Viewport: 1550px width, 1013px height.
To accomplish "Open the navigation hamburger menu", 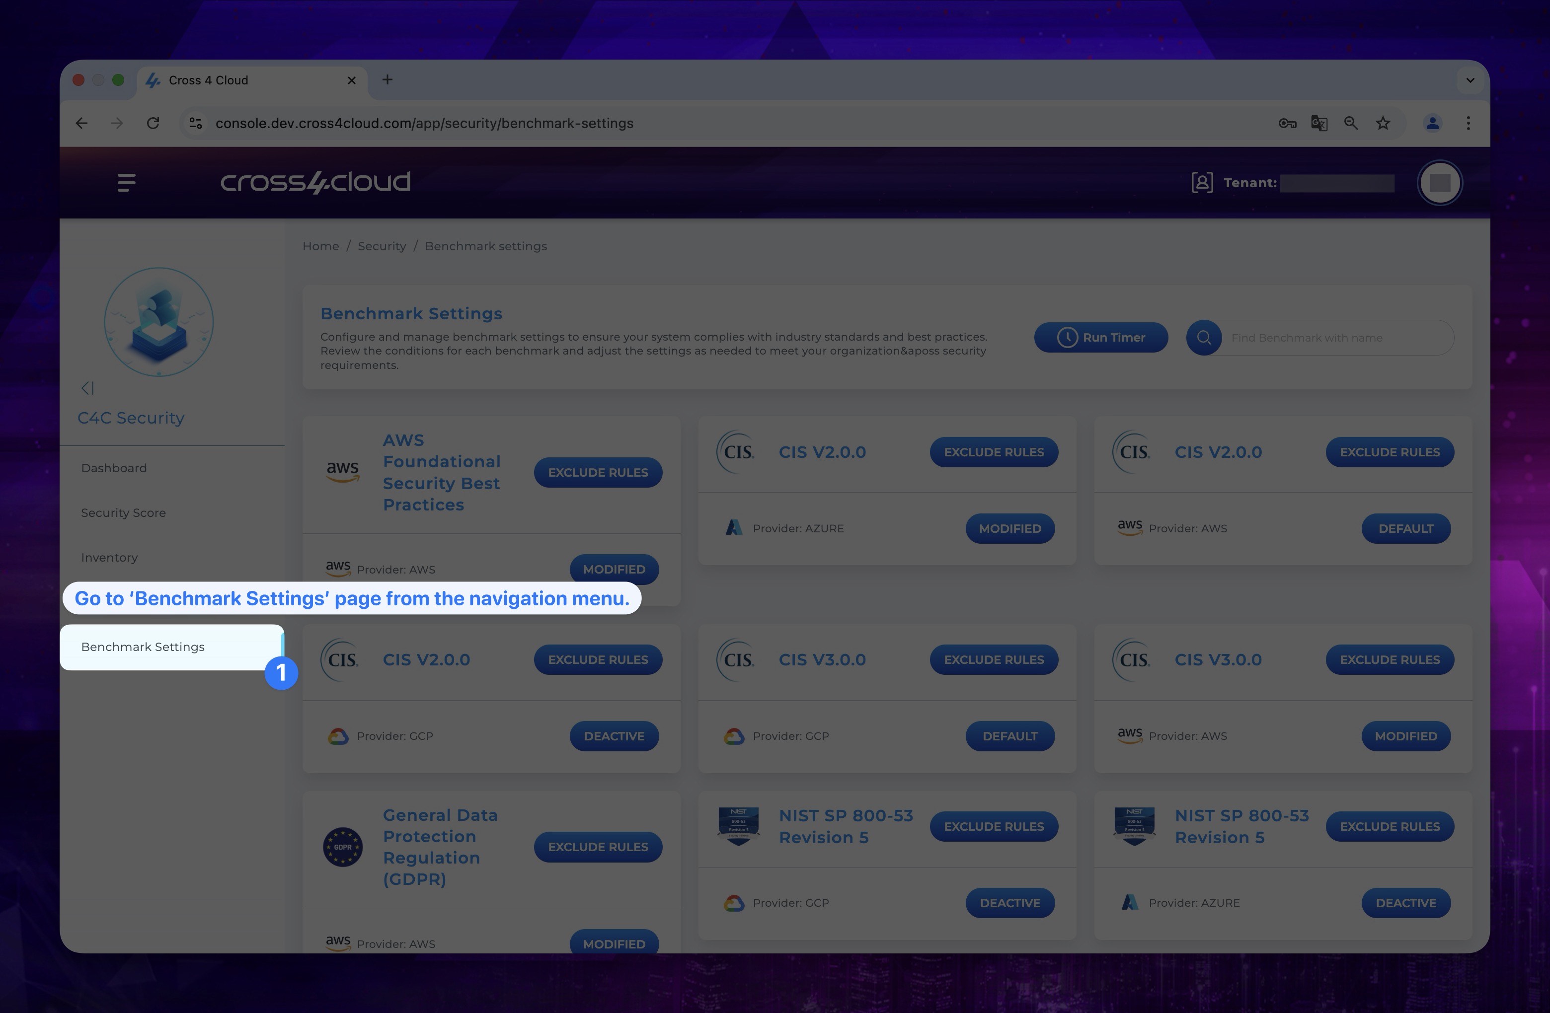I will [126, 182].
